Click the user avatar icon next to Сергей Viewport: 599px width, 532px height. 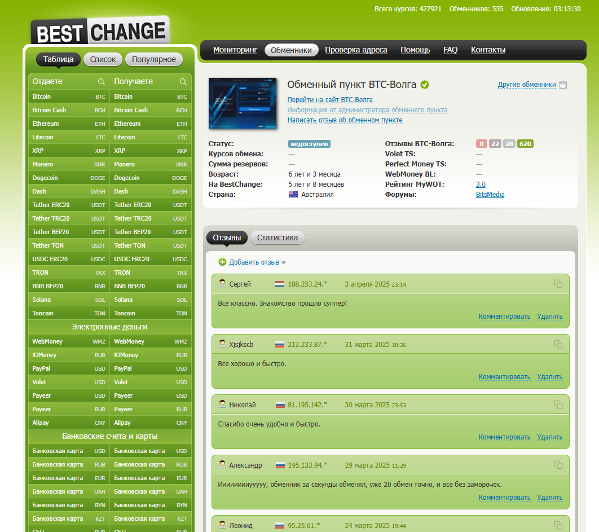click(x=222, y=284)
